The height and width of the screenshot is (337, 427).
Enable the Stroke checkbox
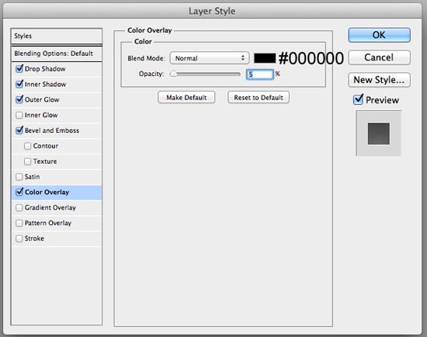click(x=19, y=238)
